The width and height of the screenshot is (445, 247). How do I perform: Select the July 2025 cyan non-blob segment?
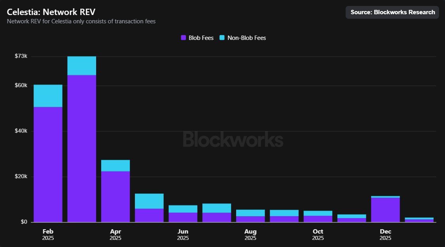pos(217,208)
